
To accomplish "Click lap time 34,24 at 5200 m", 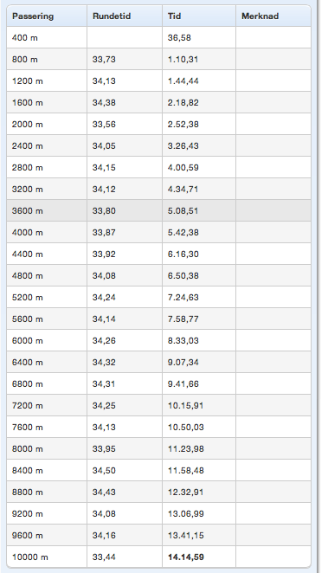I will point(104,298).
